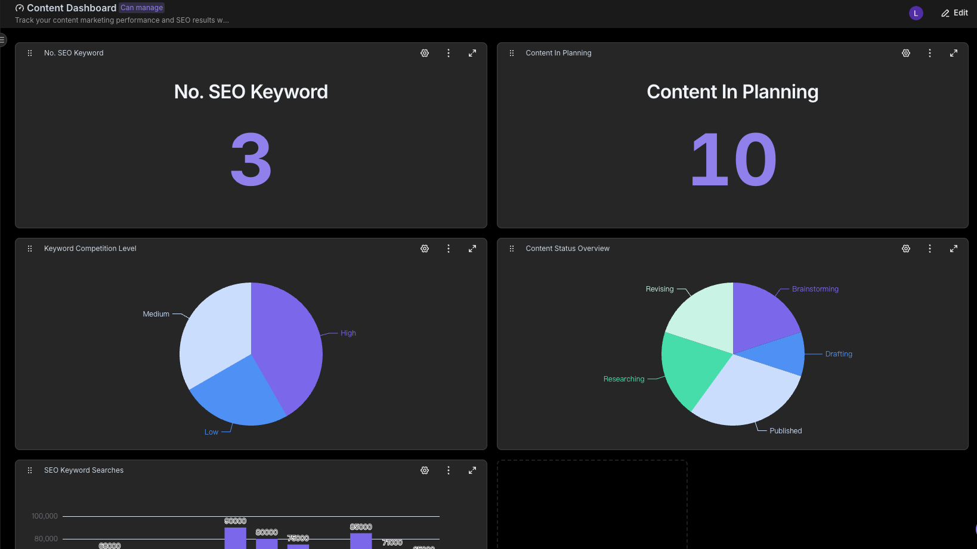Open more options for Content In Planning widget
977x549 pixels.
point(930,53)
